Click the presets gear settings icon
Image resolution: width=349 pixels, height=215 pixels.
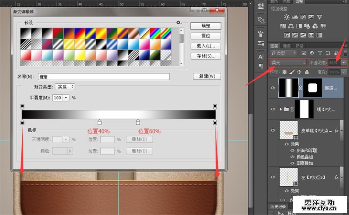tap(178, 22)
